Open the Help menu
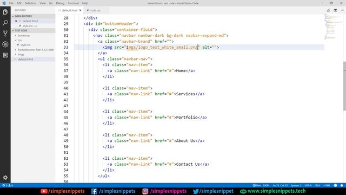Image resolution: width=346 pixels, height=195 pixels. tap(85, 3)
